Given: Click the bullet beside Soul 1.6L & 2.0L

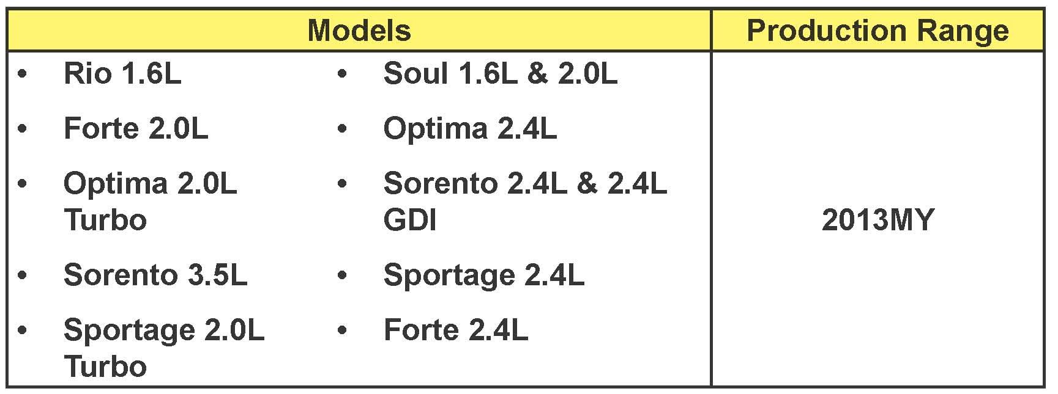Looking at the screenshot, I should [x=342, y=75].
